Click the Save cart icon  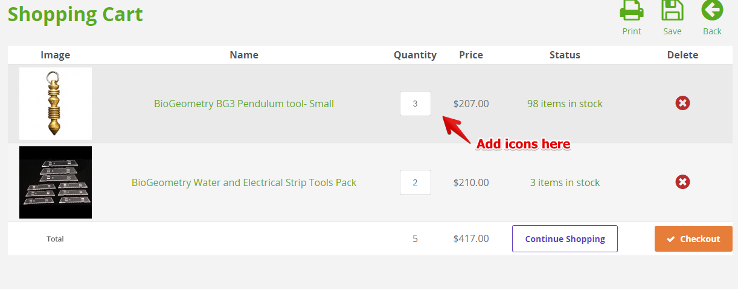click(672, 10)
